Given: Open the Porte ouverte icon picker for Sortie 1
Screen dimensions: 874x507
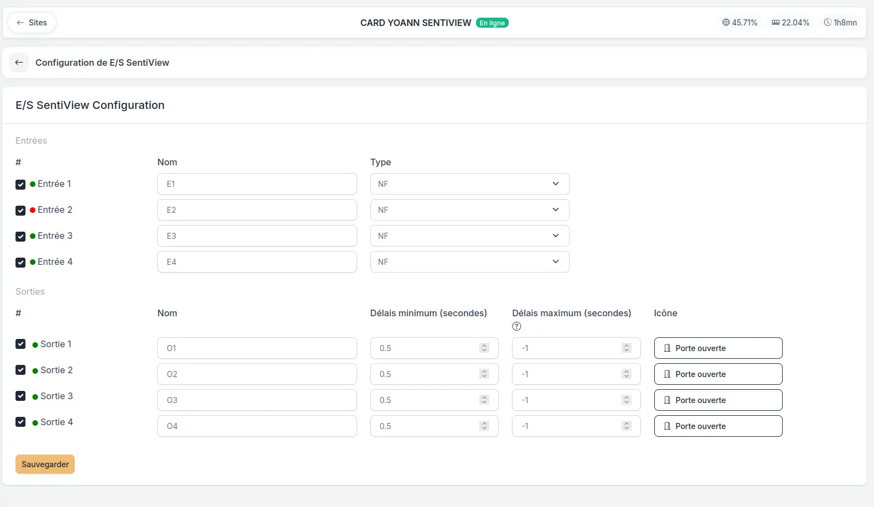Looking at the screenshot, I should (718, 348).
